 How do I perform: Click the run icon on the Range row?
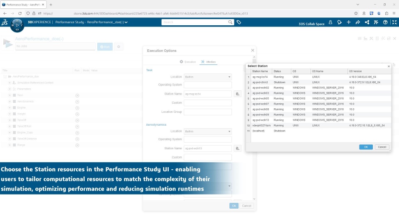77,145
